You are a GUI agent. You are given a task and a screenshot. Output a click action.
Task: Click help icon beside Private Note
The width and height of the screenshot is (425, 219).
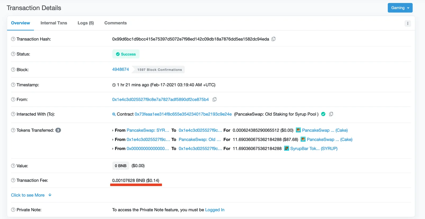[x=13, y=210]
